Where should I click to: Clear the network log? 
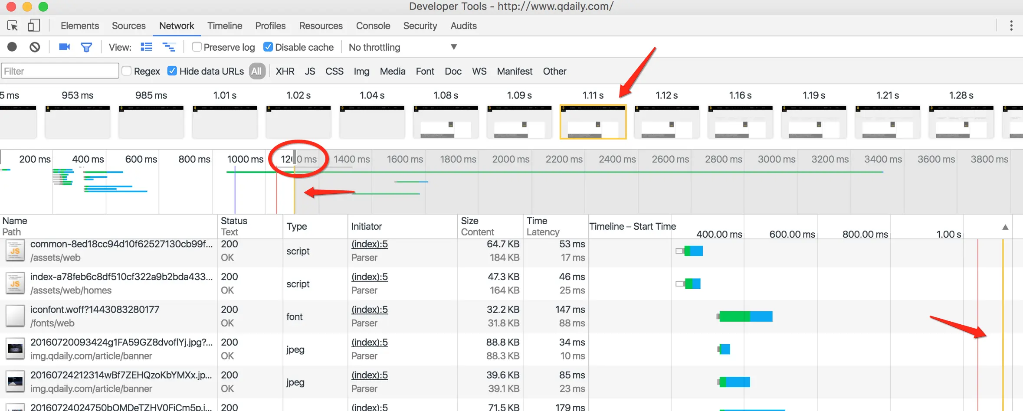point(35,47)
